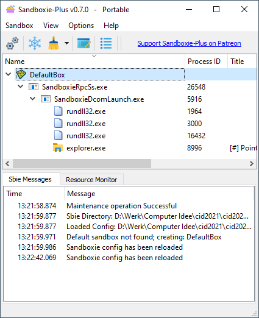Click the scrollbar right arrow
The height and width of the screenshot is (318, 259).
click(252, 163)
